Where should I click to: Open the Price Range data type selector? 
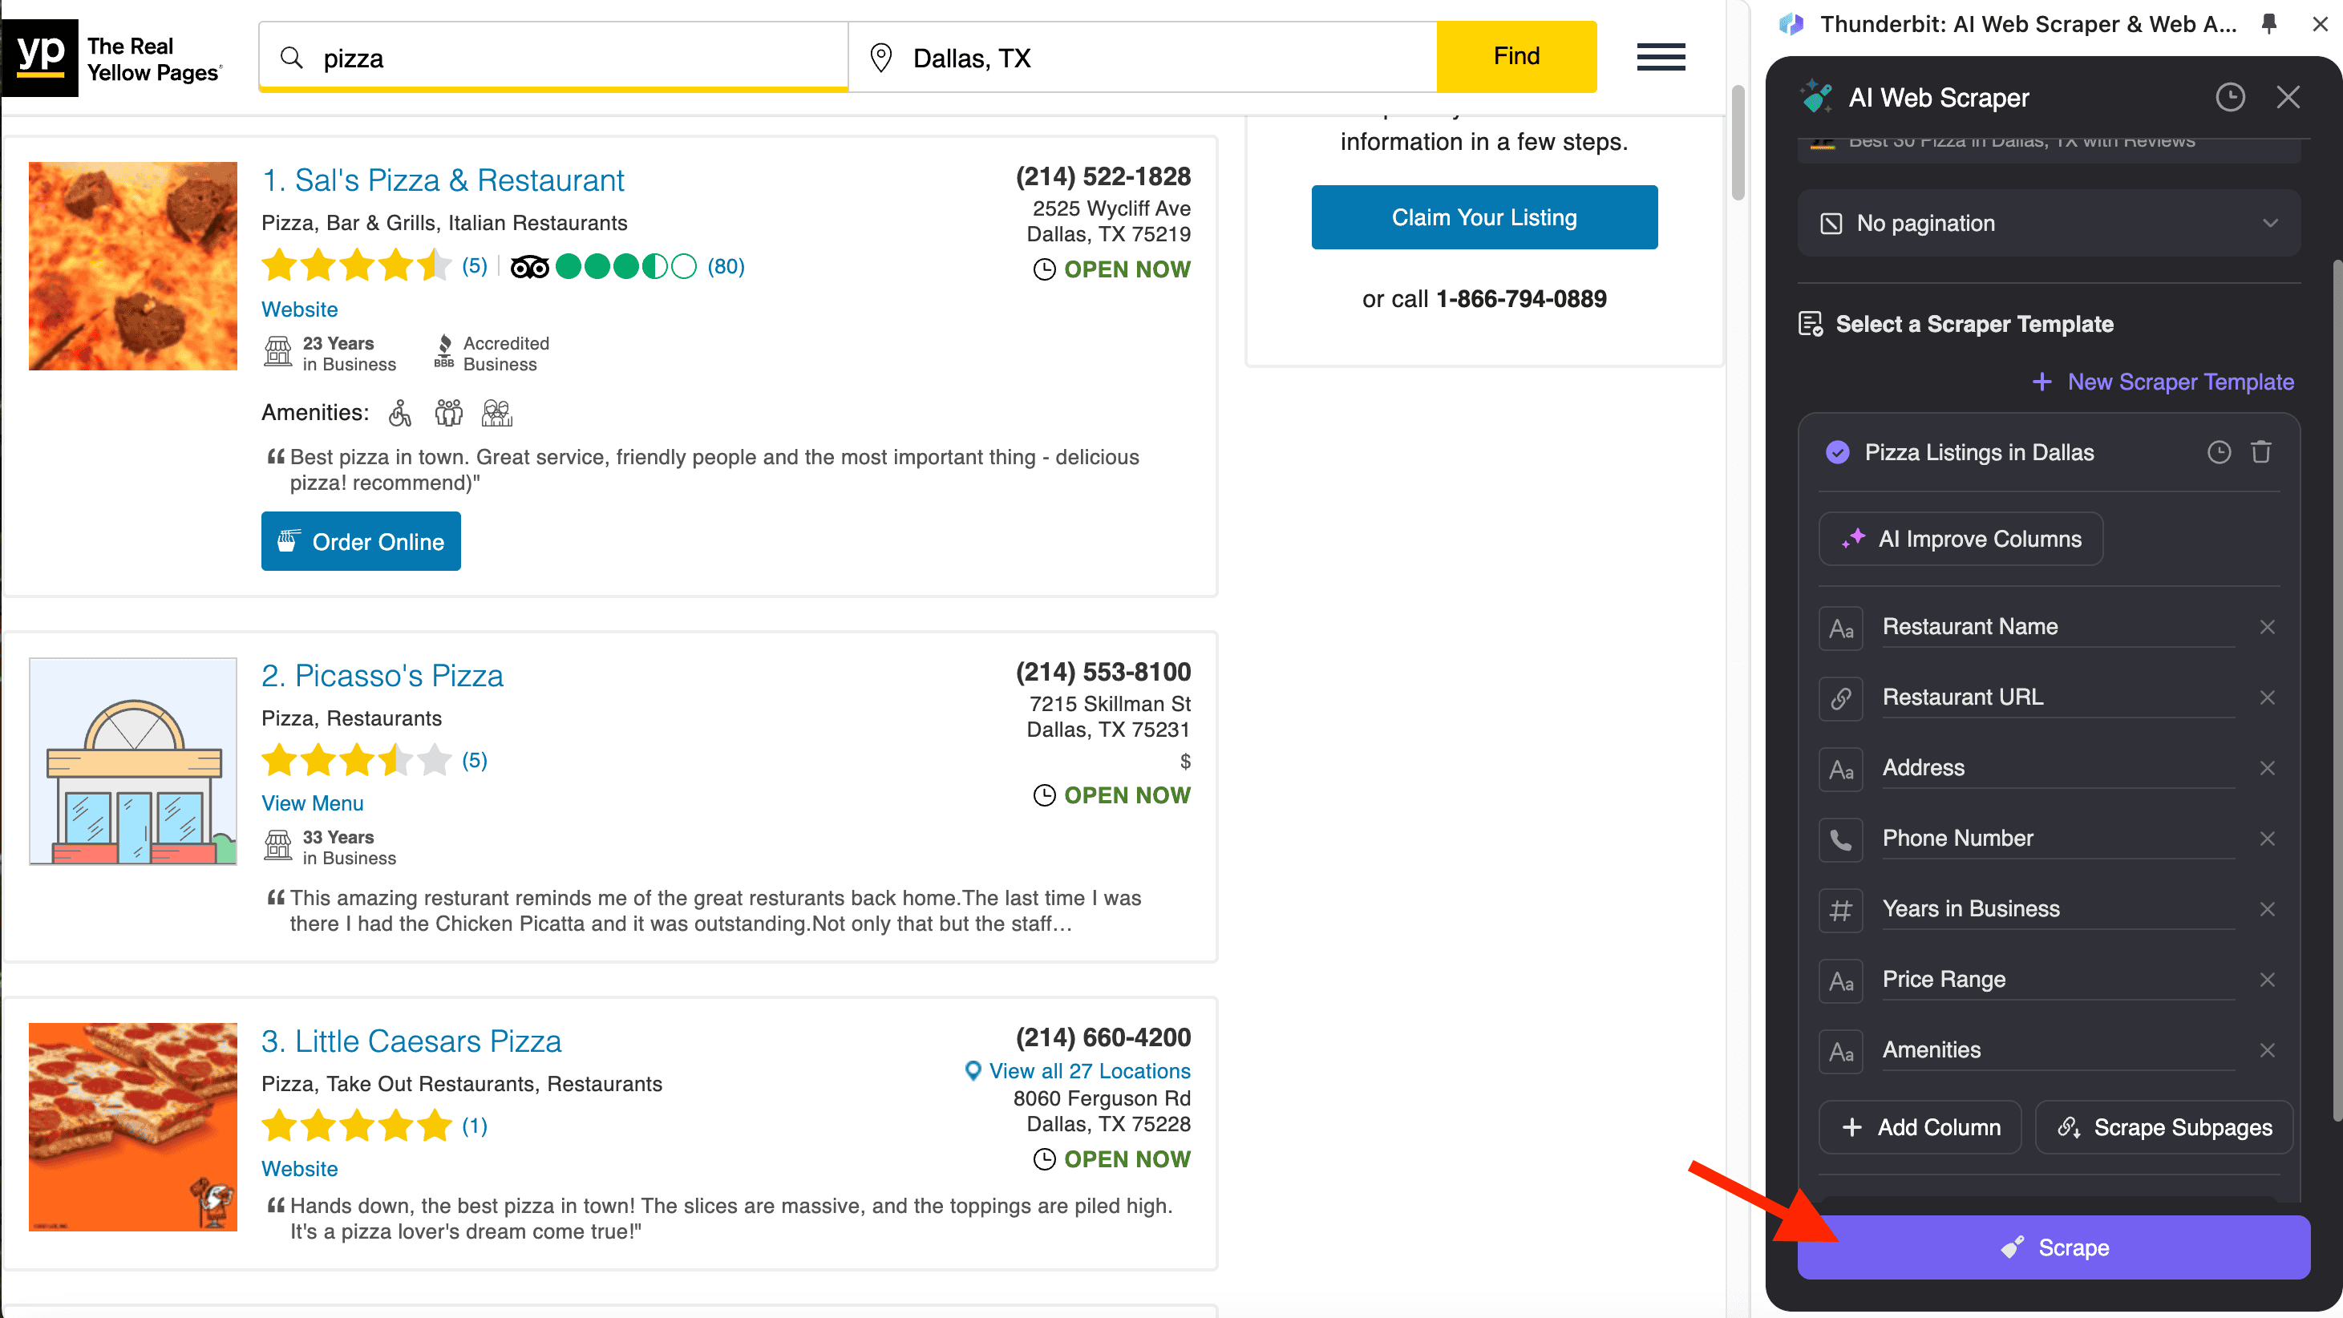(1840, 980)
